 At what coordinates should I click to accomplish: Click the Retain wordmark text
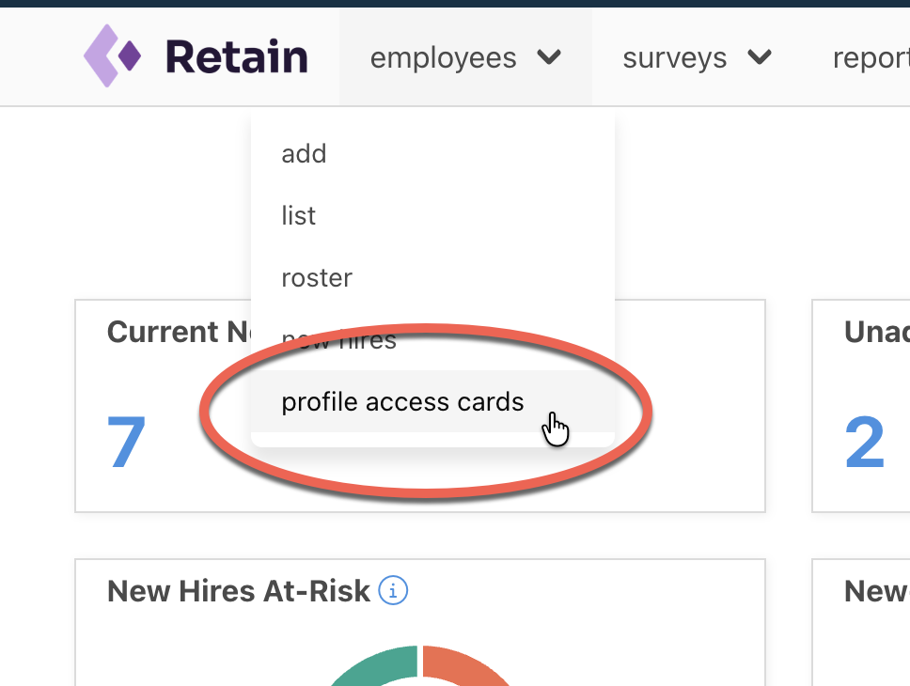[236, 56]
